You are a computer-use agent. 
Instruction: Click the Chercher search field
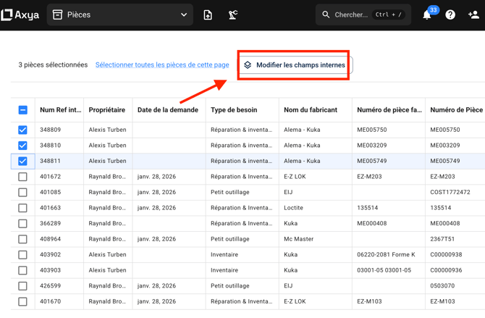click(x=351, y=14)
